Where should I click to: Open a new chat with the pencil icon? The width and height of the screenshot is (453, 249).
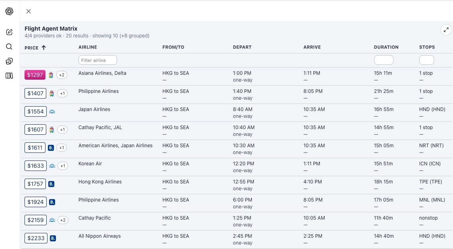9,32
